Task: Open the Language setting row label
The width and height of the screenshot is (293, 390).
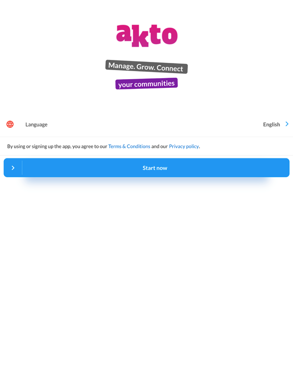Action: (37, 124)
